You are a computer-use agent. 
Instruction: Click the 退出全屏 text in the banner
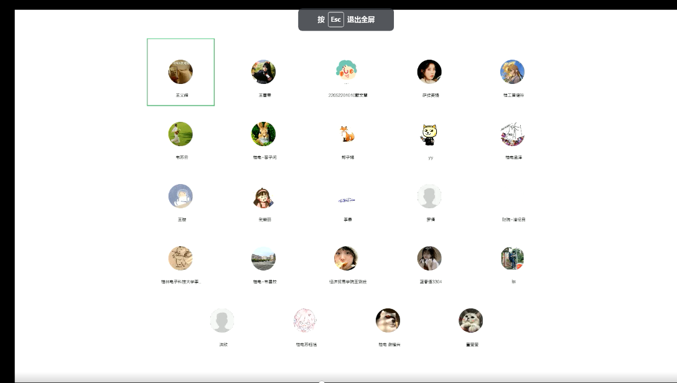click(x=361, y=19)
